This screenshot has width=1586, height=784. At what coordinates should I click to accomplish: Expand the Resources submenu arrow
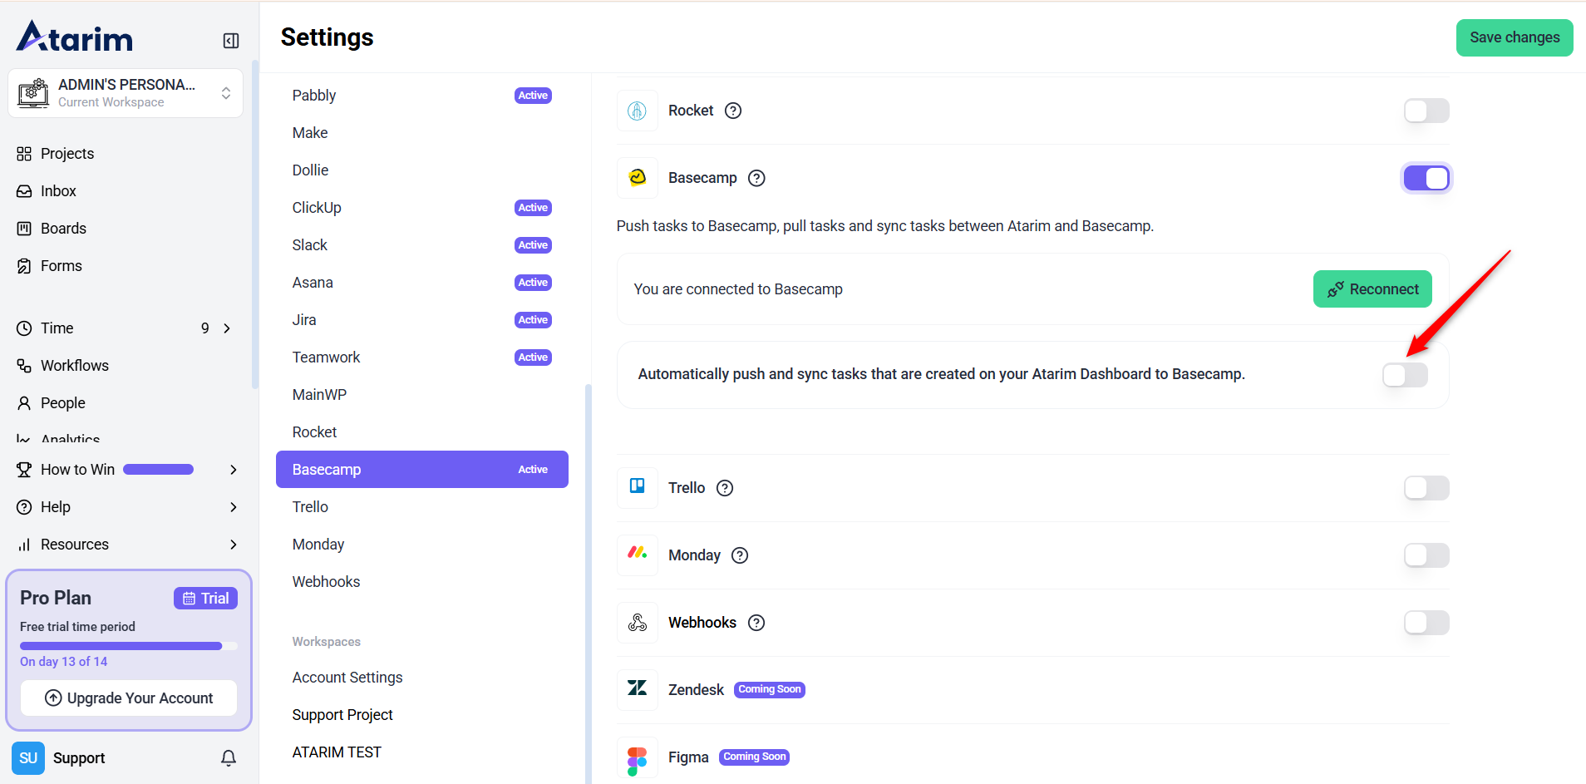234,545
